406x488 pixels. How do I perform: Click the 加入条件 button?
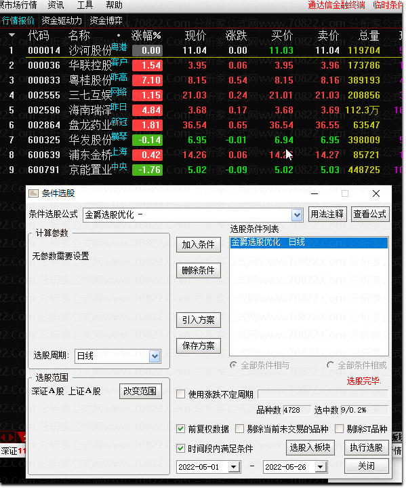(x=199, y=244)
